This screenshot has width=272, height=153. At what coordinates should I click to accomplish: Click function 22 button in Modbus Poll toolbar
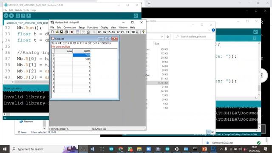coord(123,32)
